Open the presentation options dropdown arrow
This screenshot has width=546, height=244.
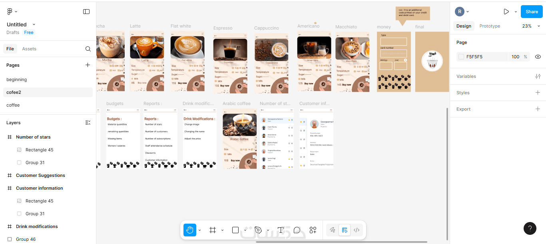pyautogui.click(x=516, y=12)
